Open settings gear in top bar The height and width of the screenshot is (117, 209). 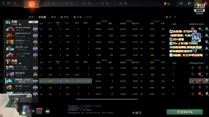(x=9, y=3)
